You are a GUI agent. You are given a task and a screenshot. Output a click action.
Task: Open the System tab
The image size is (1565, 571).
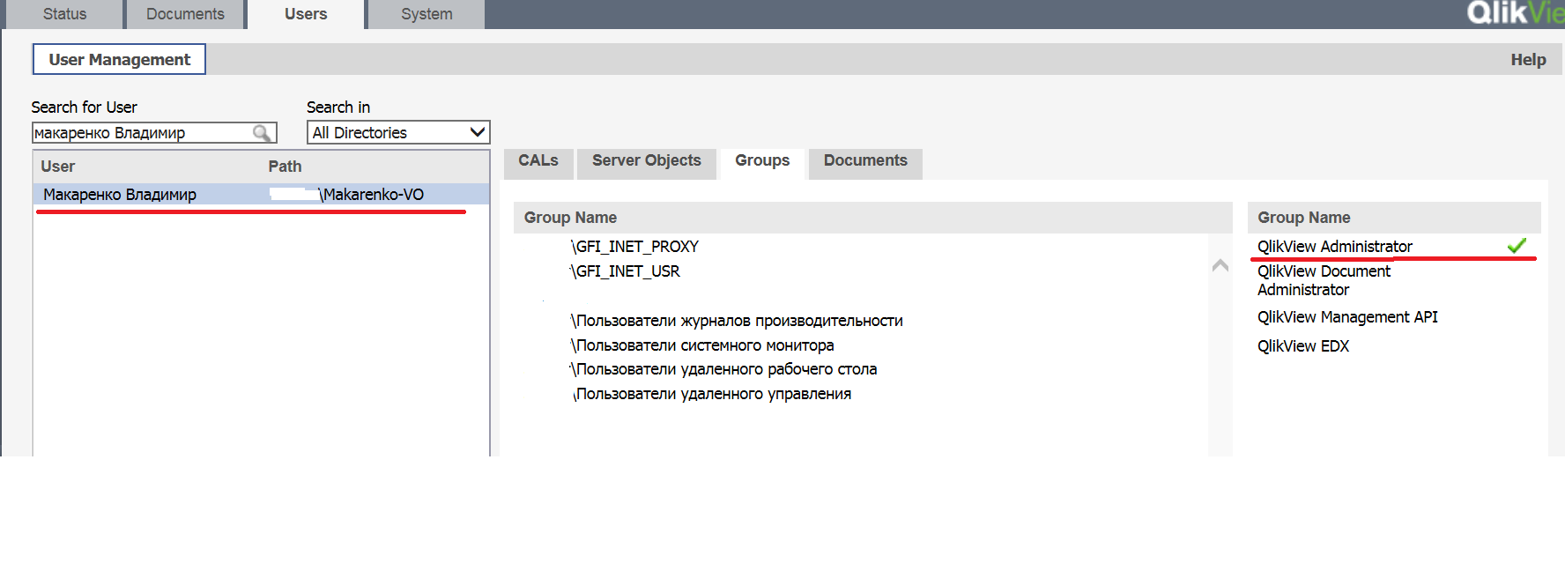click(x=426, y=14)
